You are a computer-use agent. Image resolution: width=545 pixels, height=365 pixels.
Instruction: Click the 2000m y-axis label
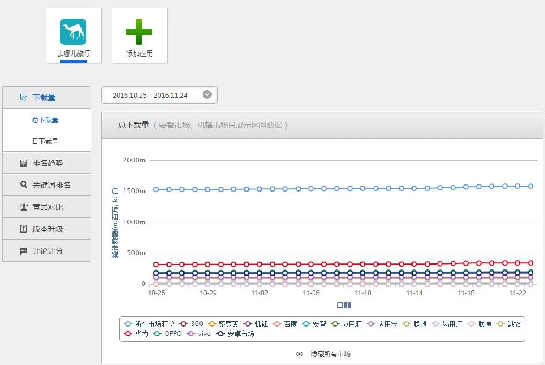click(x=134, y=160)
